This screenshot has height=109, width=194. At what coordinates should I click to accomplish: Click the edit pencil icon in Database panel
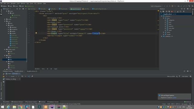(178, 12)
